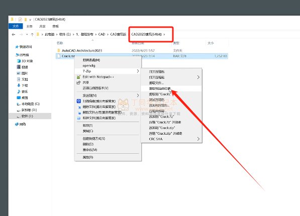Switch to the 查看 ribbon tab

(x=55, y=26)
